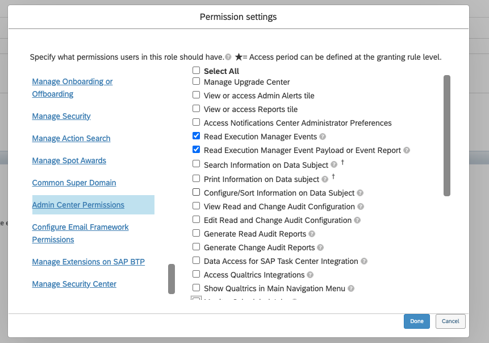489x343 pixels.
Task: Open Manage Spot Awards category
Action: click(x=69, y=160)
